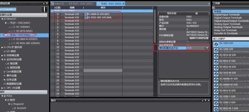Click the R3-0016-P-V20 module icon
Viewport: 249px width, 112px height.
[216, 62]
